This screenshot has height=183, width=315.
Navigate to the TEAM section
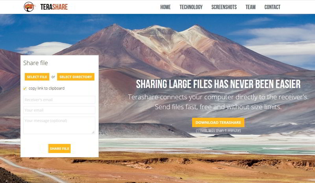(250, 7)
